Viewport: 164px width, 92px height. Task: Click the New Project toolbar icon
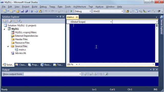pos(5,11)
